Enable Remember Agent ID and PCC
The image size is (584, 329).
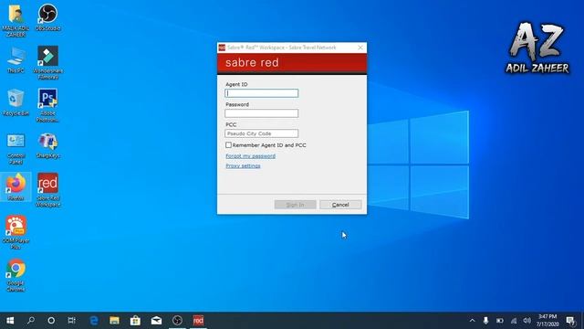228,144
